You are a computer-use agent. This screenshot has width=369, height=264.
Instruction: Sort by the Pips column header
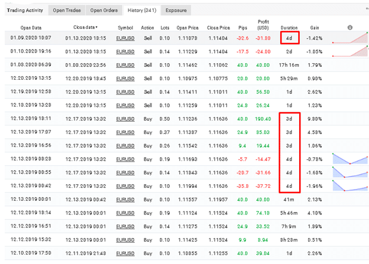click(242, 28)
